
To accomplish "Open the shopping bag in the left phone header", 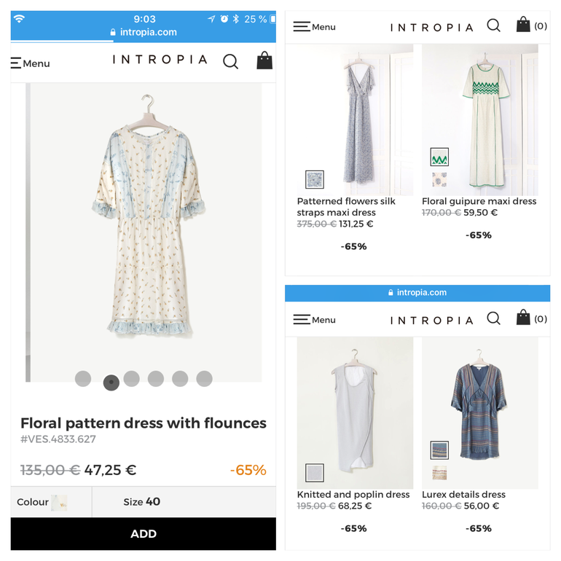I will tap(264, 60).
